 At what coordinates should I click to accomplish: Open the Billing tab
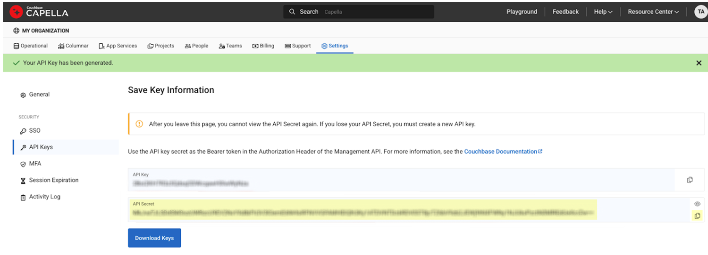click(263, 46)
